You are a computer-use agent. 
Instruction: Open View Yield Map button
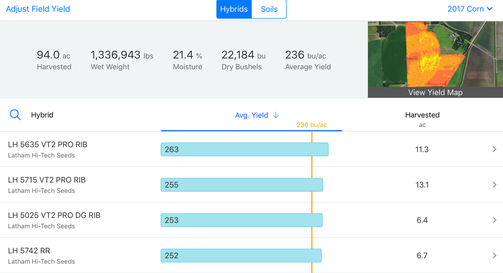435,92
